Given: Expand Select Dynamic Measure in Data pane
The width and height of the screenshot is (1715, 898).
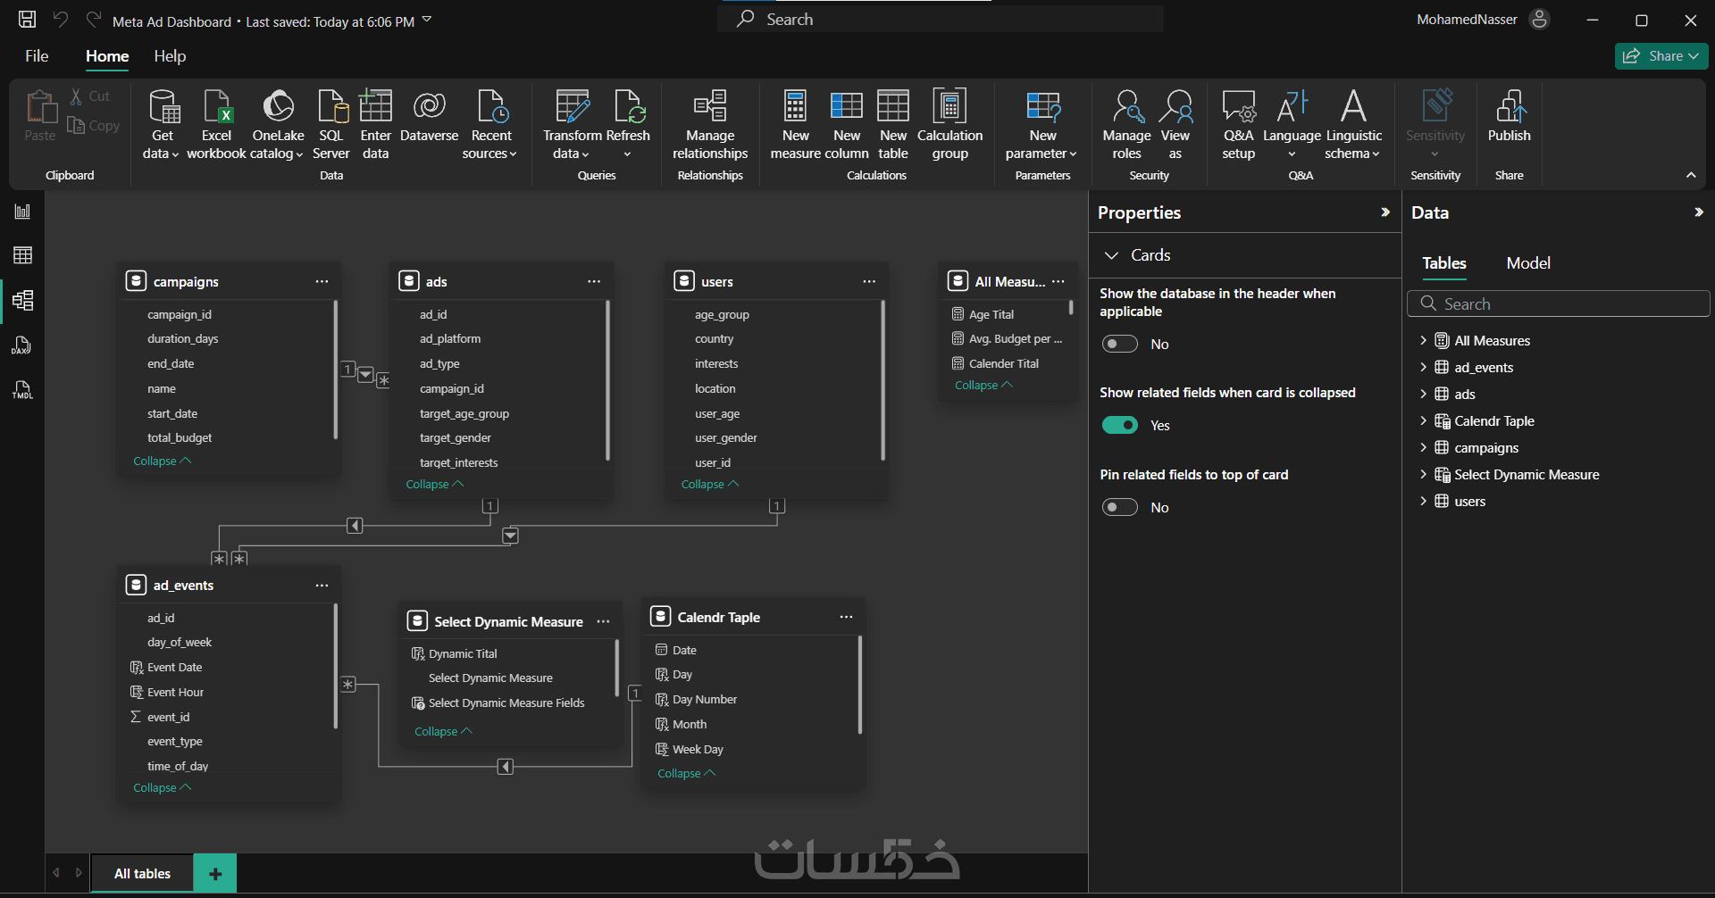Looking at the screenshot, I should 1423,474.
